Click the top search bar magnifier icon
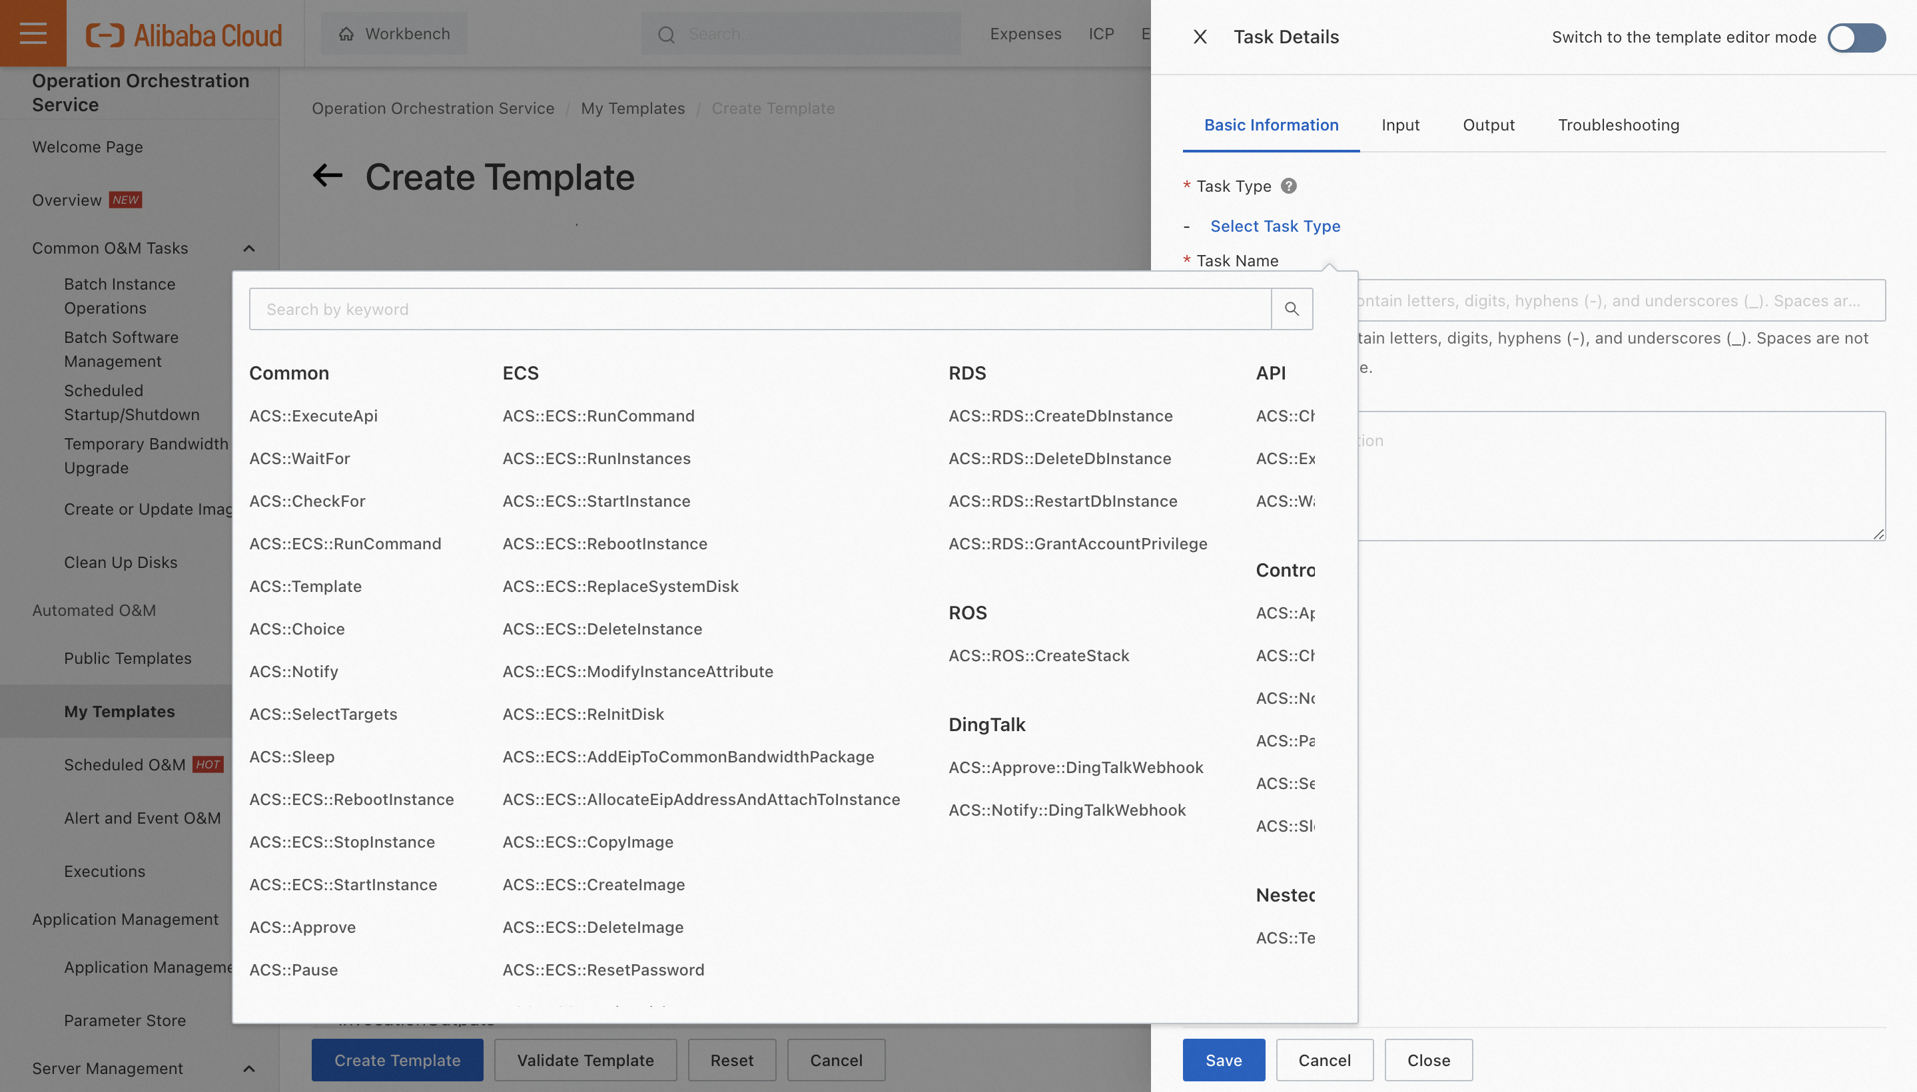Viewport: 1917px width, 1092px height. coord(665,35)
